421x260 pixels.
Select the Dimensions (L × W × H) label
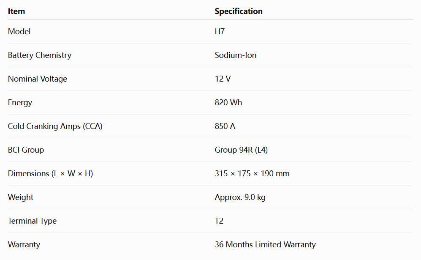pos(50,173)
